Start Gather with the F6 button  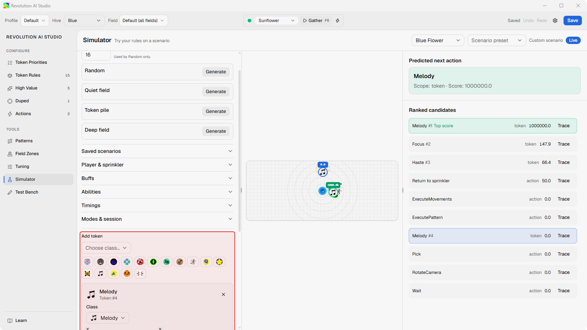[x=316, y=21]
